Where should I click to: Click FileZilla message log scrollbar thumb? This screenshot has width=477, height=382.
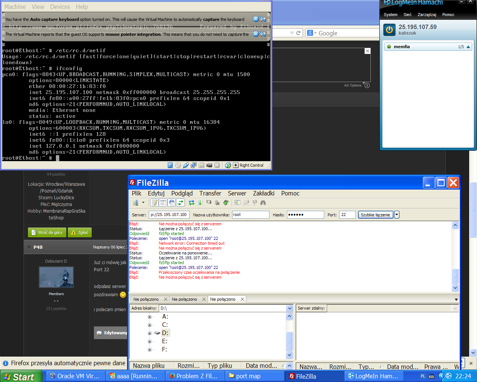(455, 276)
